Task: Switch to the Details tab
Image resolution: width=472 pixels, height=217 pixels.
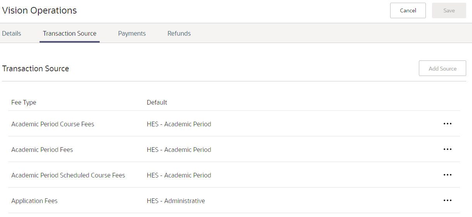Action: click(12, 33)
